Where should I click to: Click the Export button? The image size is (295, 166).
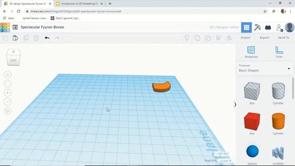(x=265, y=38)
